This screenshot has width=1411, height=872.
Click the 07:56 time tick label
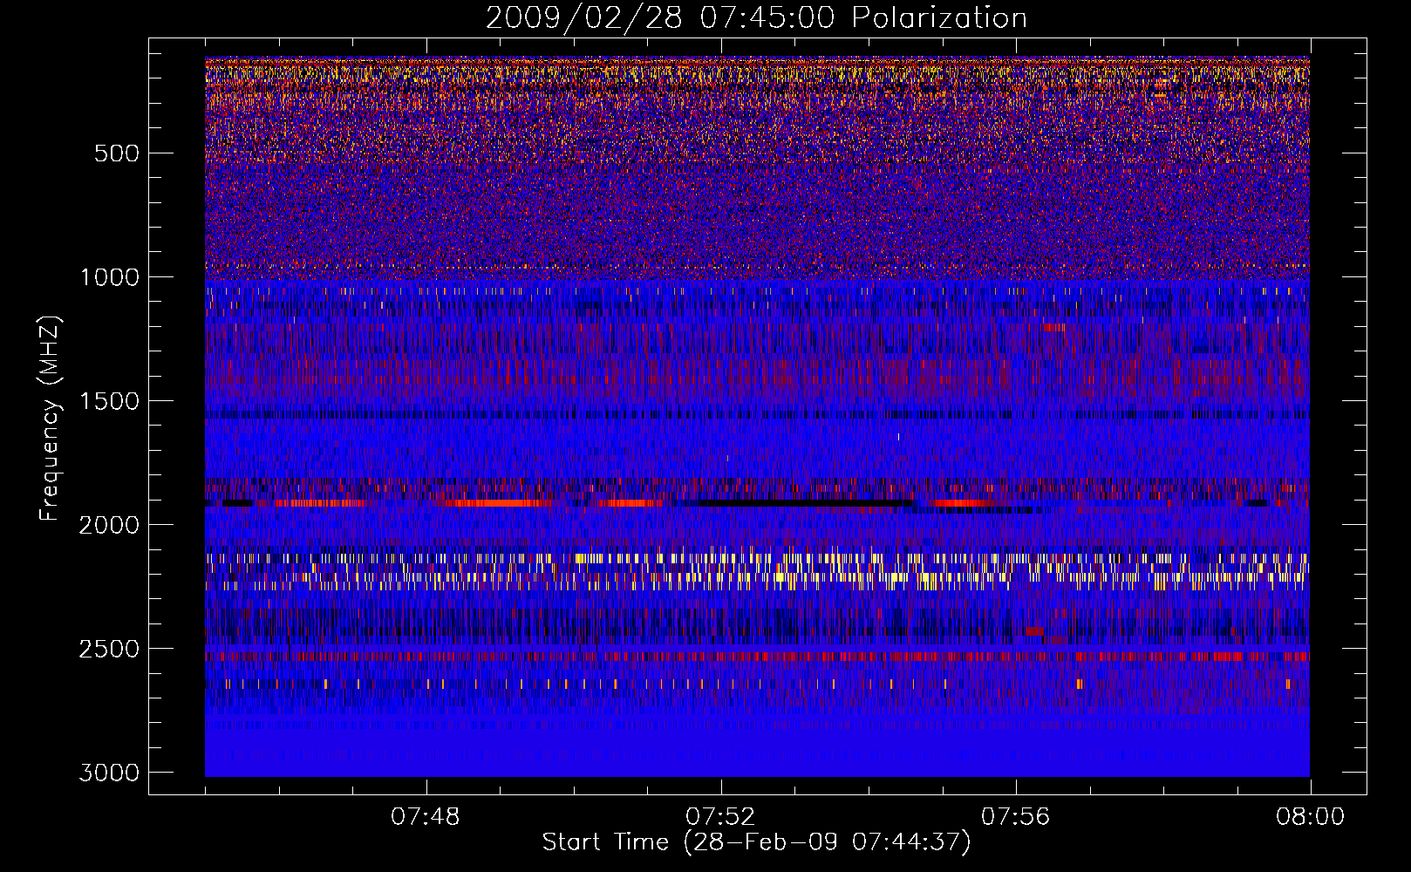pyautogui.click(x=1015, y=817)
